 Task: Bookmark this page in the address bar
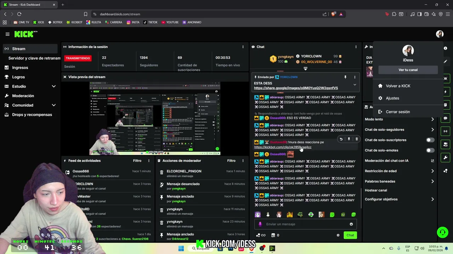click(x=85, y=14)
